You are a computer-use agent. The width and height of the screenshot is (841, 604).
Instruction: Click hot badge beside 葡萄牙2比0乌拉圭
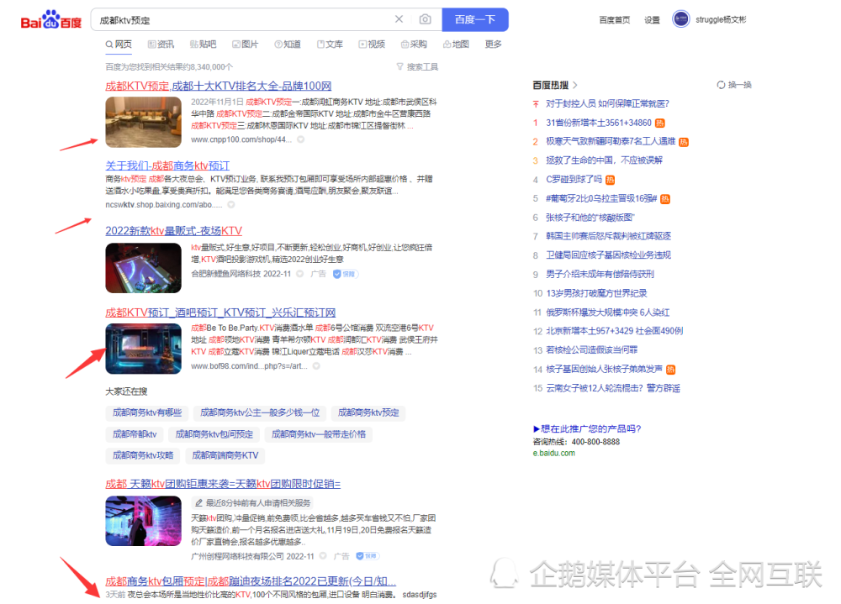665,199
